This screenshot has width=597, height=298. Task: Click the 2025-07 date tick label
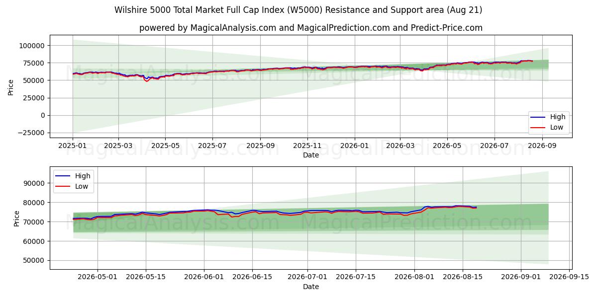coord(212,146)
